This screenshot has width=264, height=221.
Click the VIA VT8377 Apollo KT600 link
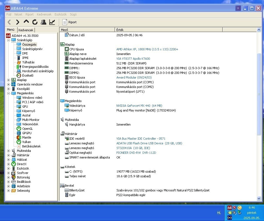click(133, 59)
